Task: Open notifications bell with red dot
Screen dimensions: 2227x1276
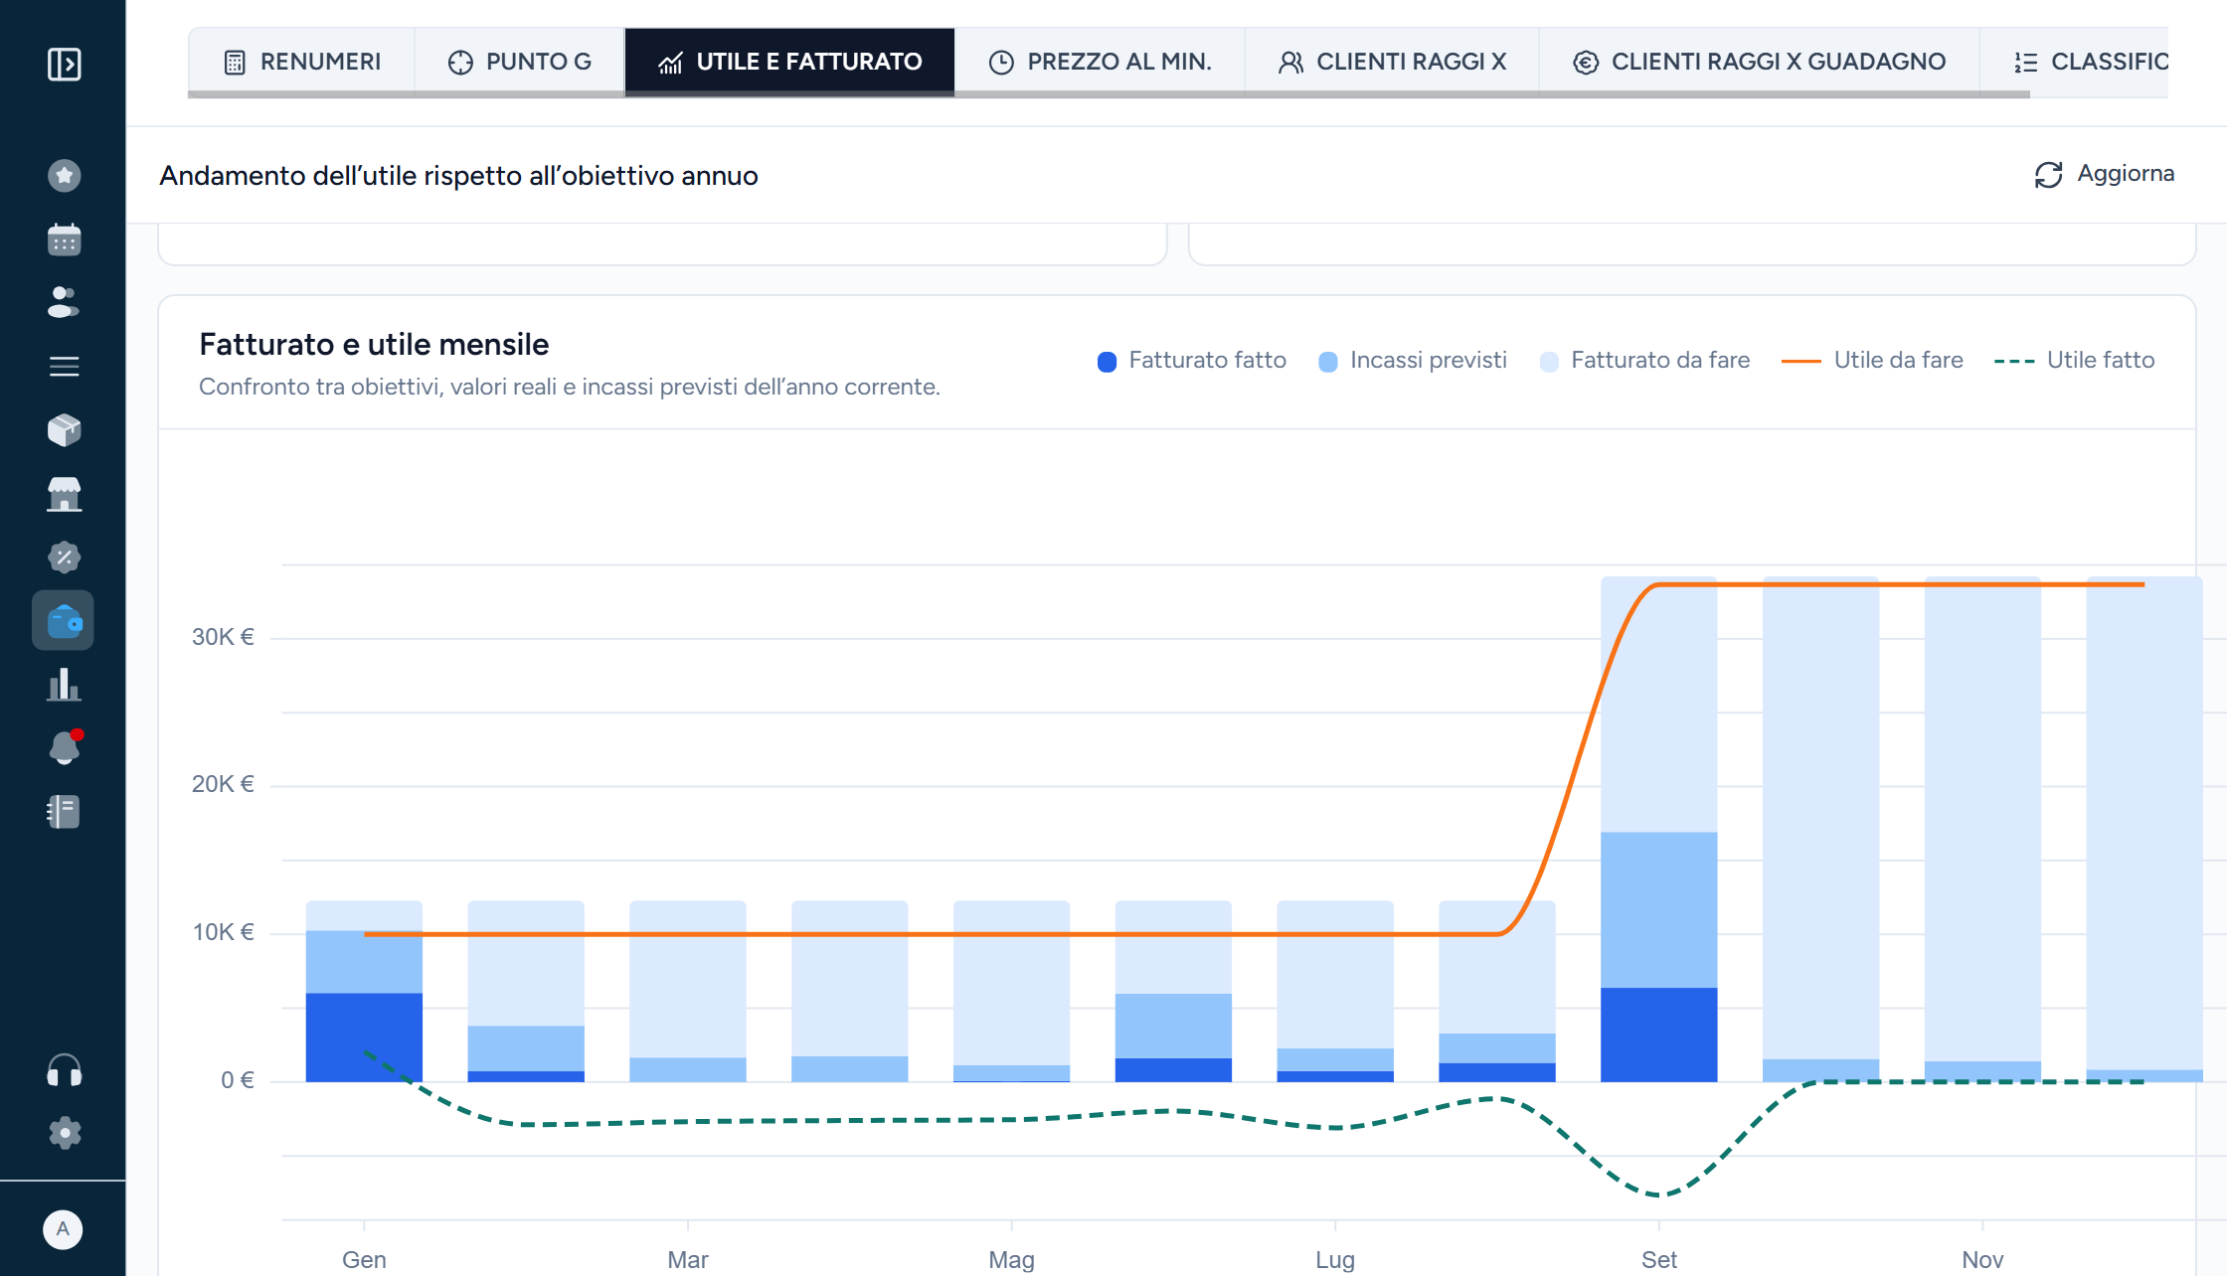Action: (x=64, y=747)
